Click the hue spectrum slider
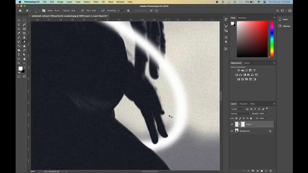The width and height of the screenshot is (308, 173). point(272,39)
